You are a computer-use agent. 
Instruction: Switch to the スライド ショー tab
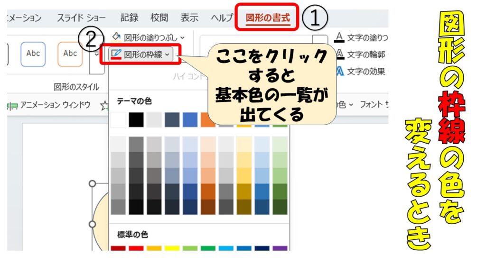coord(81,18)
